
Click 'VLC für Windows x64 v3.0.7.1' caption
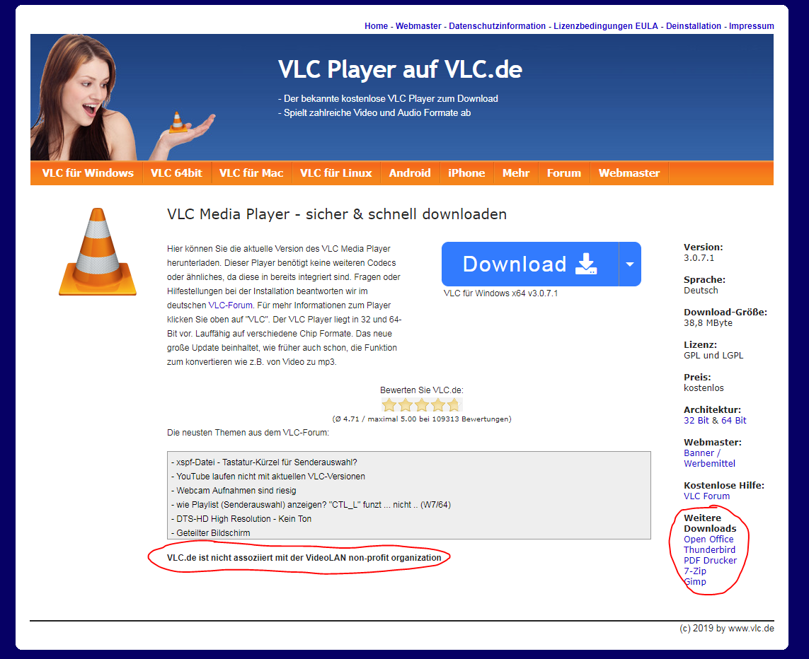(x=500, y=293)
